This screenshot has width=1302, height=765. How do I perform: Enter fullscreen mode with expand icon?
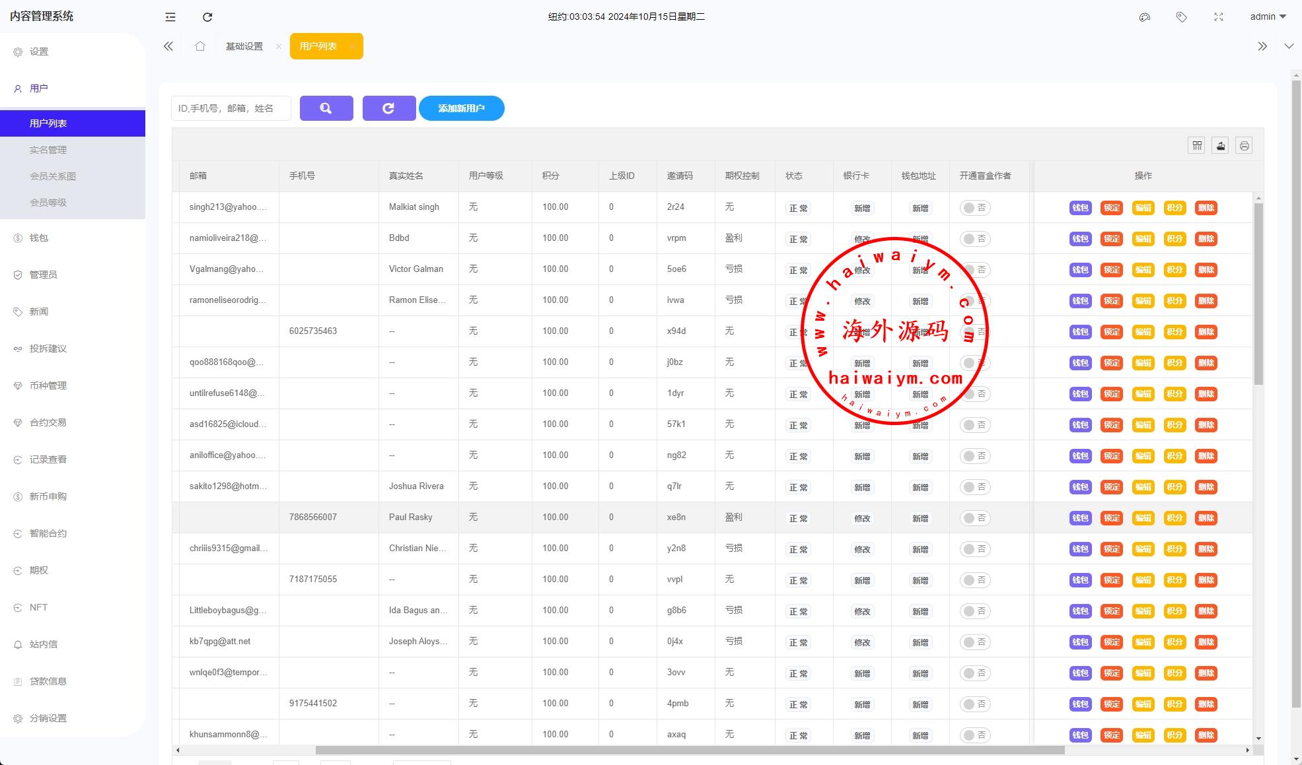1219,17
